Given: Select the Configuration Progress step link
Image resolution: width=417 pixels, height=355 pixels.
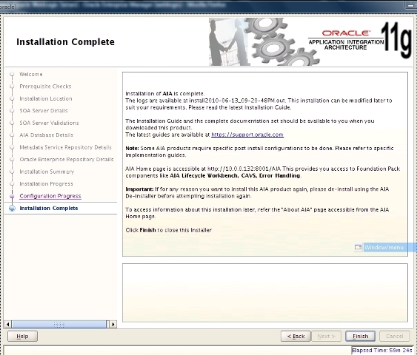Looking at the screenshot, I should click(x=50, y=196).
